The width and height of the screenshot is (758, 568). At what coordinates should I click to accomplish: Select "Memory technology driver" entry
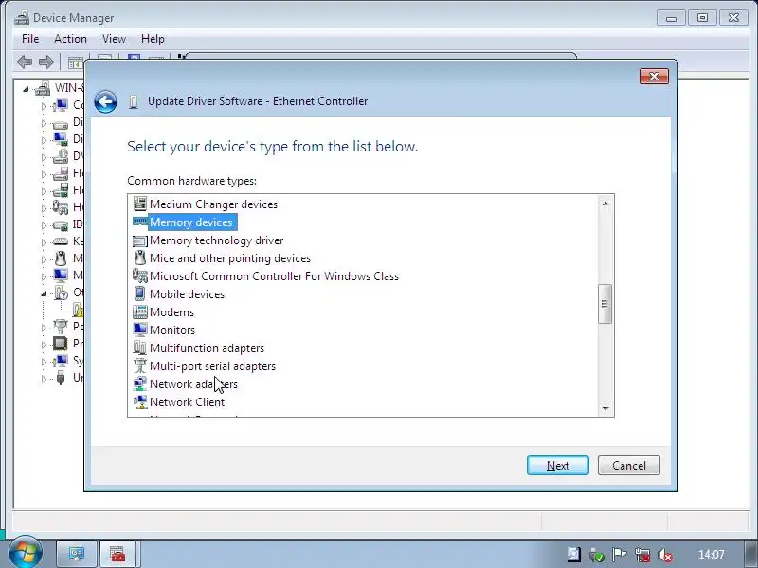[217, 240]
